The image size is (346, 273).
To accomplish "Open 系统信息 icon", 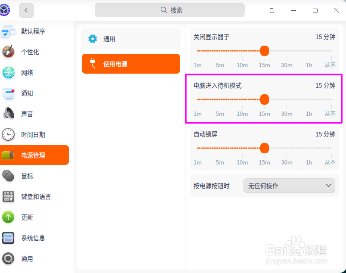I will pyautogui.click(x=8, y=238).
